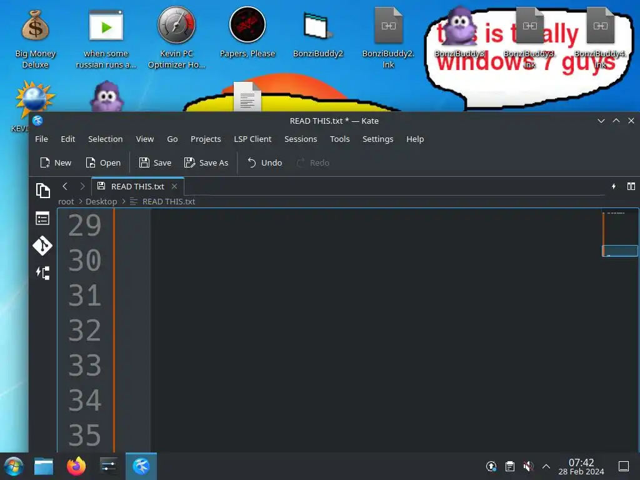Screen dimensions: 640x480
Task: Open the file manager from the taskbar
Action: click(x=44, y=466)
